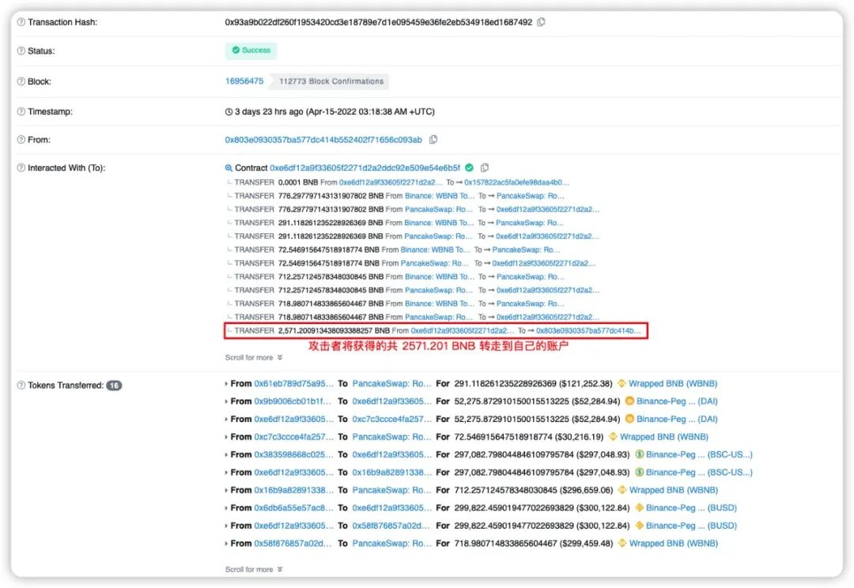The height and width of the screenshot is (588, 854).
Task: Click BUSD token icon in 0x6db6a55e57ac8 row
Action: 640,507
